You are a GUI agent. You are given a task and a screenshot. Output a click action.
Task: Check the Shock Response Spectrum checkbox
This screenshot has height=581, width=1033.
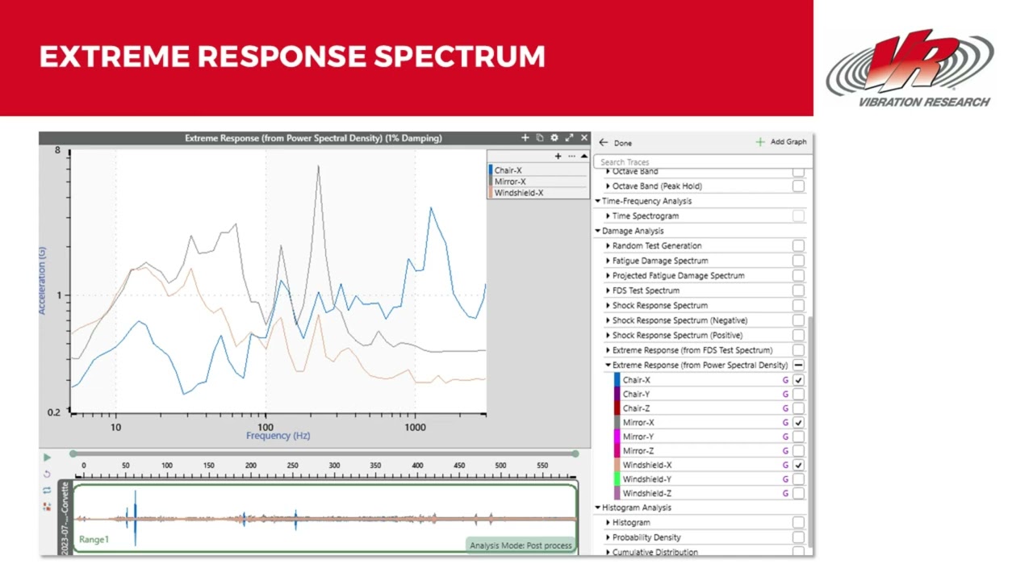click(x=798, y=306)
